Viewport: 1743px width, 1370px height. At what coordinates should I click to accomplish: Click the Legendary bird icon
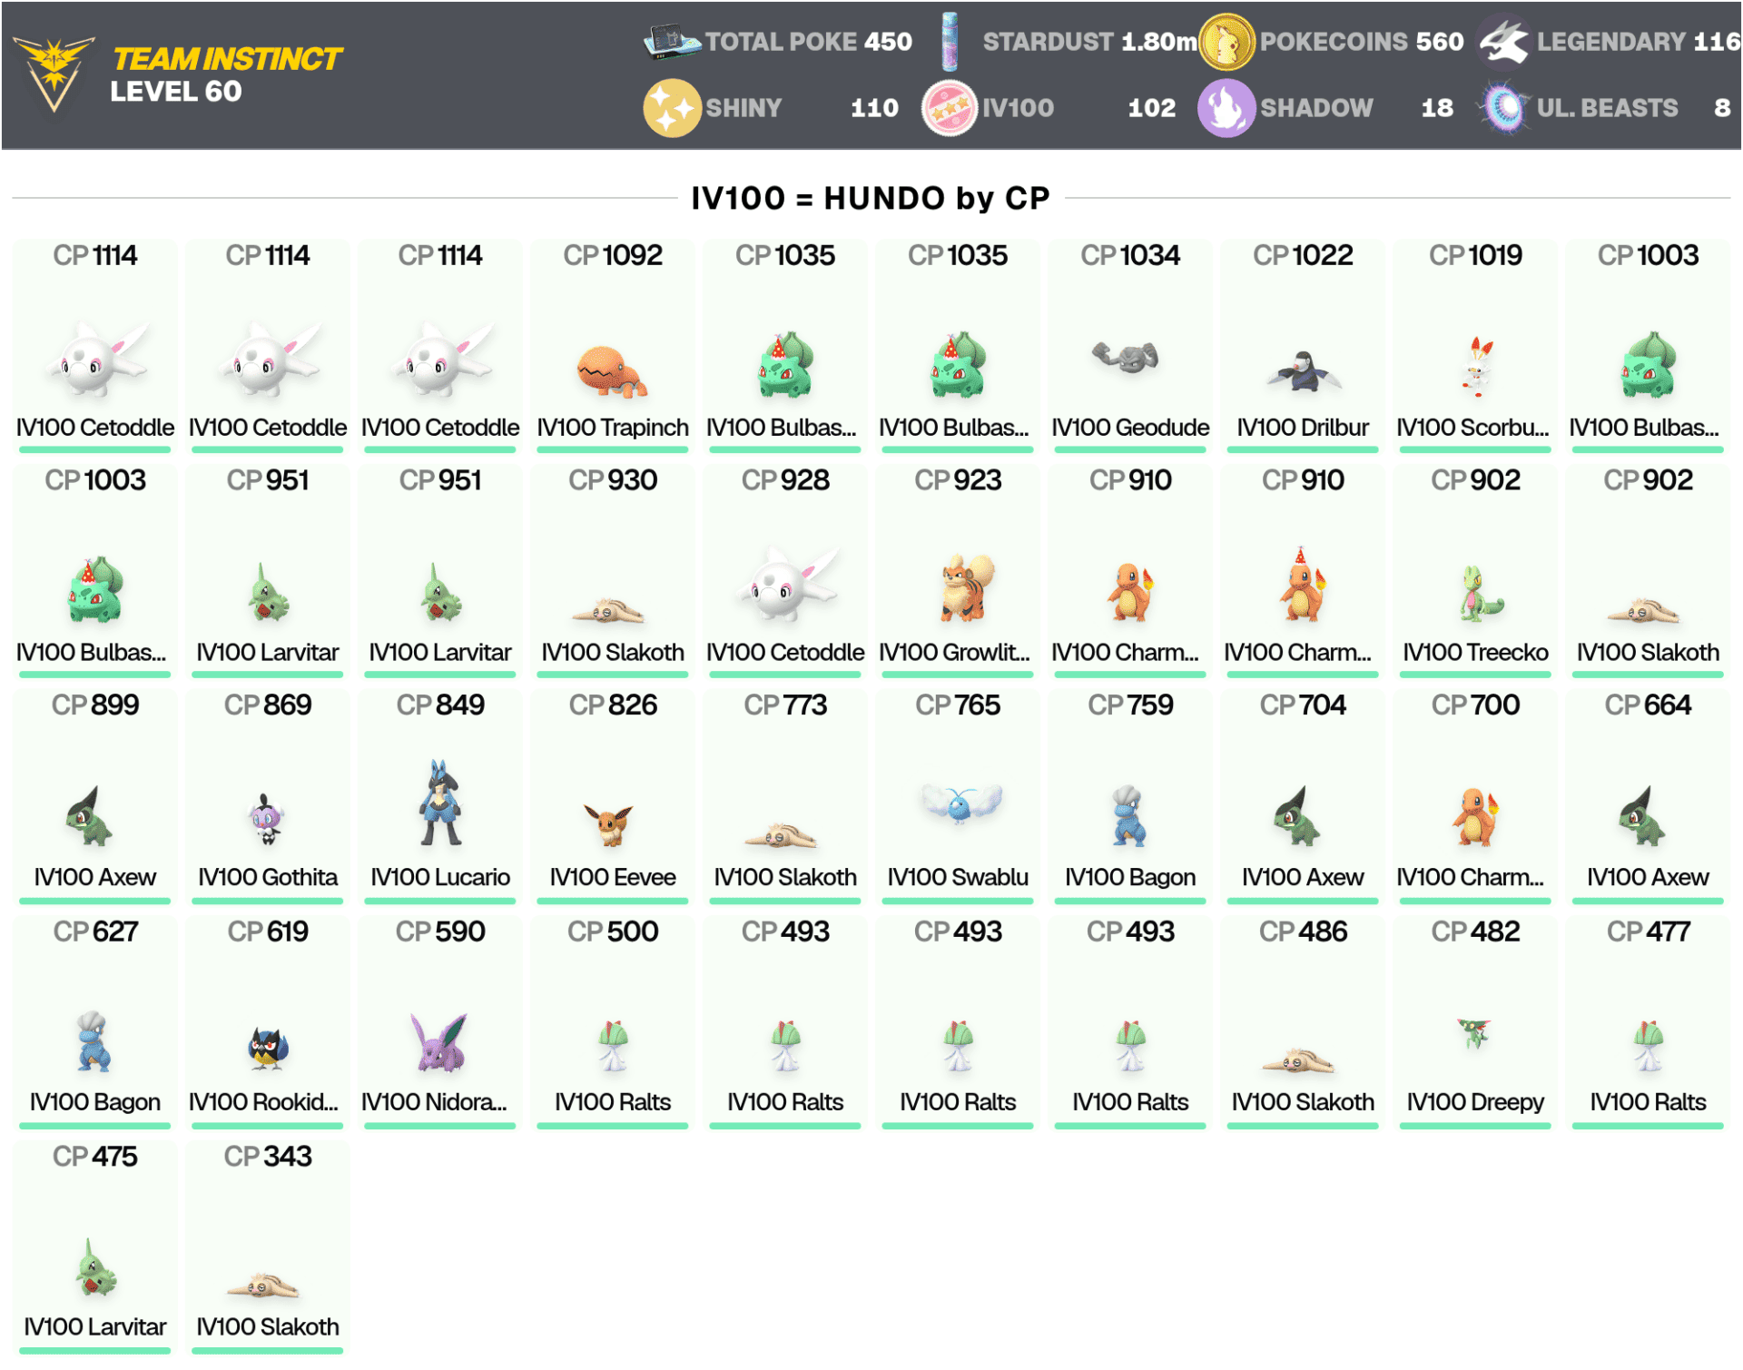point(1503,42)
